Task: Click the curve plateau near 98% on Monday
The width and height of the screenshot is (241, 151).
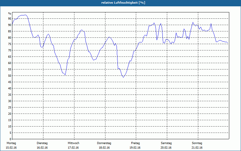Action: click(x=24, y=15)
